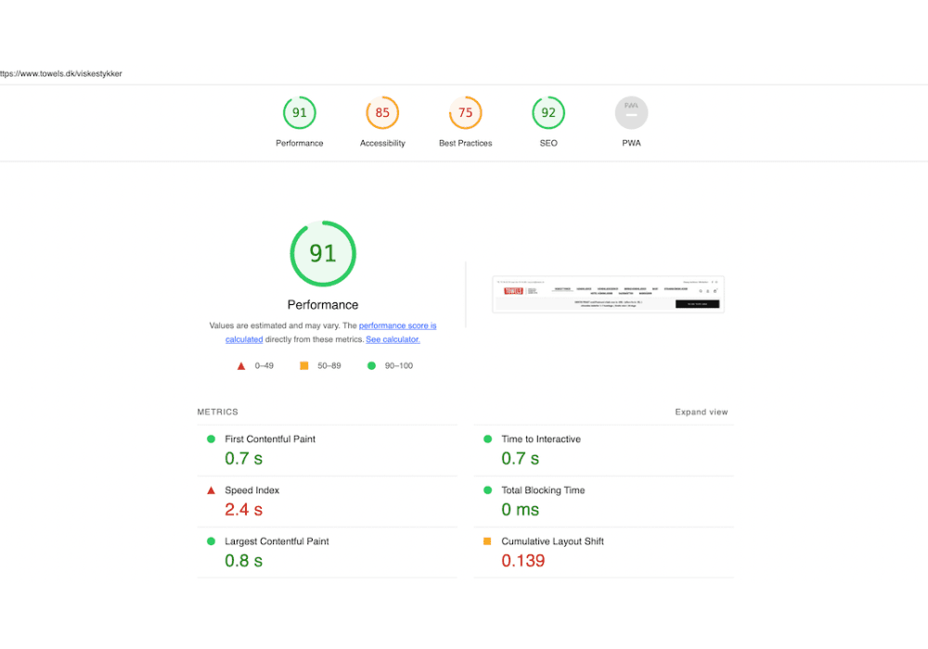Image resolution: width=928 pixels, height=649 pixels.
Task: Toggle the 0–49 red legend marker
Action: (240, 365)
